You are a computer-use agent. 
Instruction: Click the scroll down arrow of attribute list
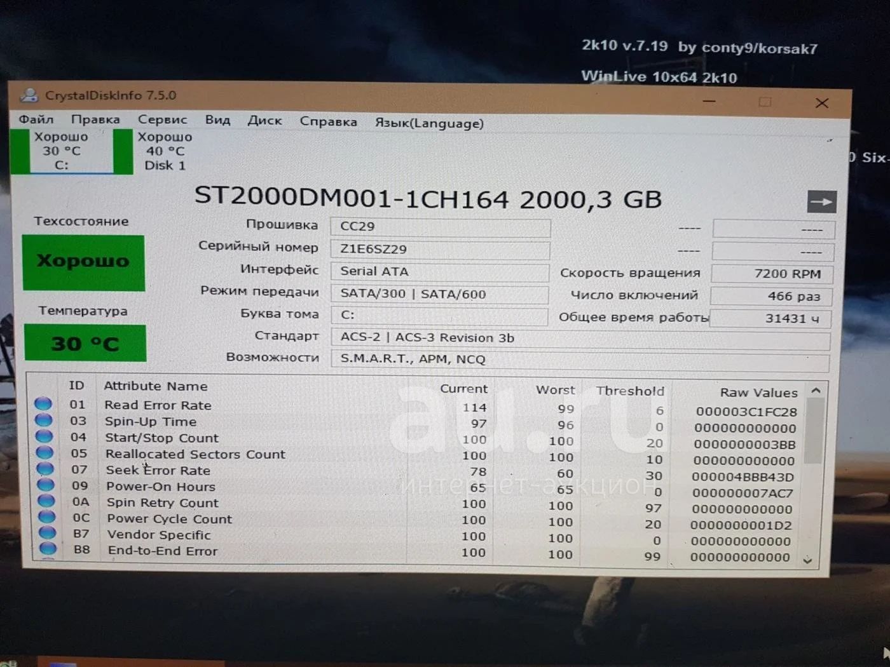[x=807, y=560]
